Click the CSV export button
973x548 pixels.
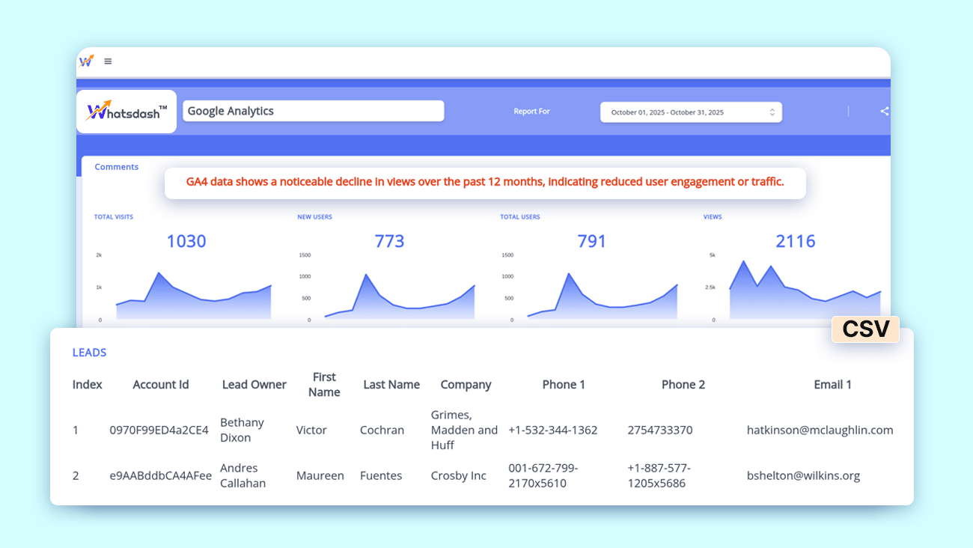pyautogui.click(x=865, y=329)
